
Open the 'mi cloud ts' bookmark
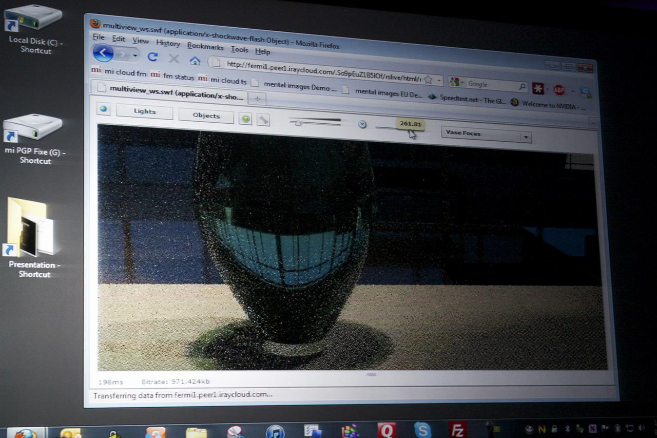pos(222,80)
